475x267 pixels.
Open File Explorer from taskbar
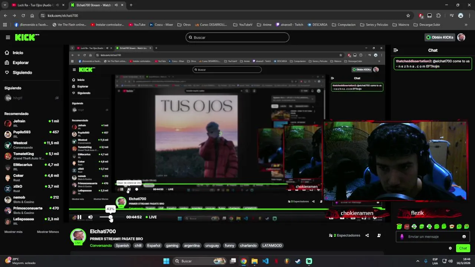pyautogui.click(x=255, y=261)
